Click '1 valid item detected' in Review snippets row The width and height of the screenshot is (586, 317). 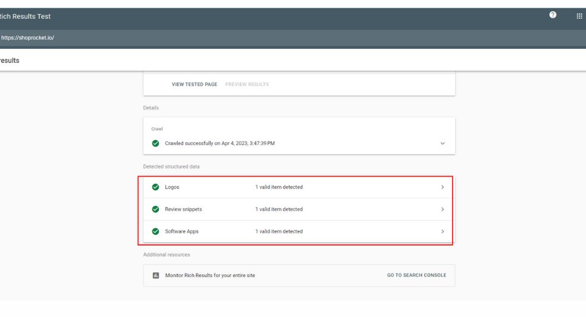(279, 209)
